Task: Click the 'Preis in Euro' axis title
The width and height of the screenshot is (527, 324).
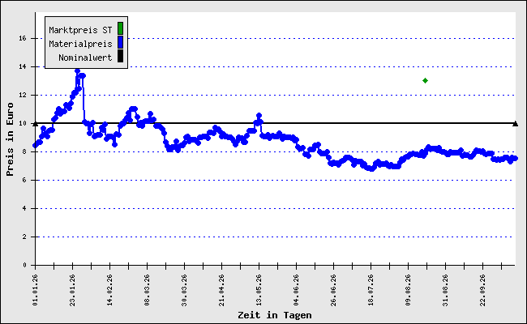Action: pos(10,139)
